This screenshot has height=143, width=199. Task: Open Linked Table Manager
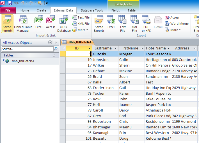[x=23, y=24]
